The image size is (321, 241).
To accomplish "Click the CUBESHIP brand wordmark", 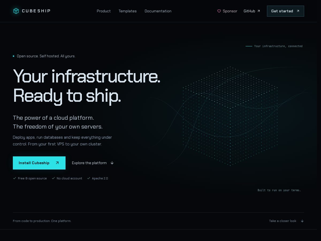I will click(x=36, y=11).
